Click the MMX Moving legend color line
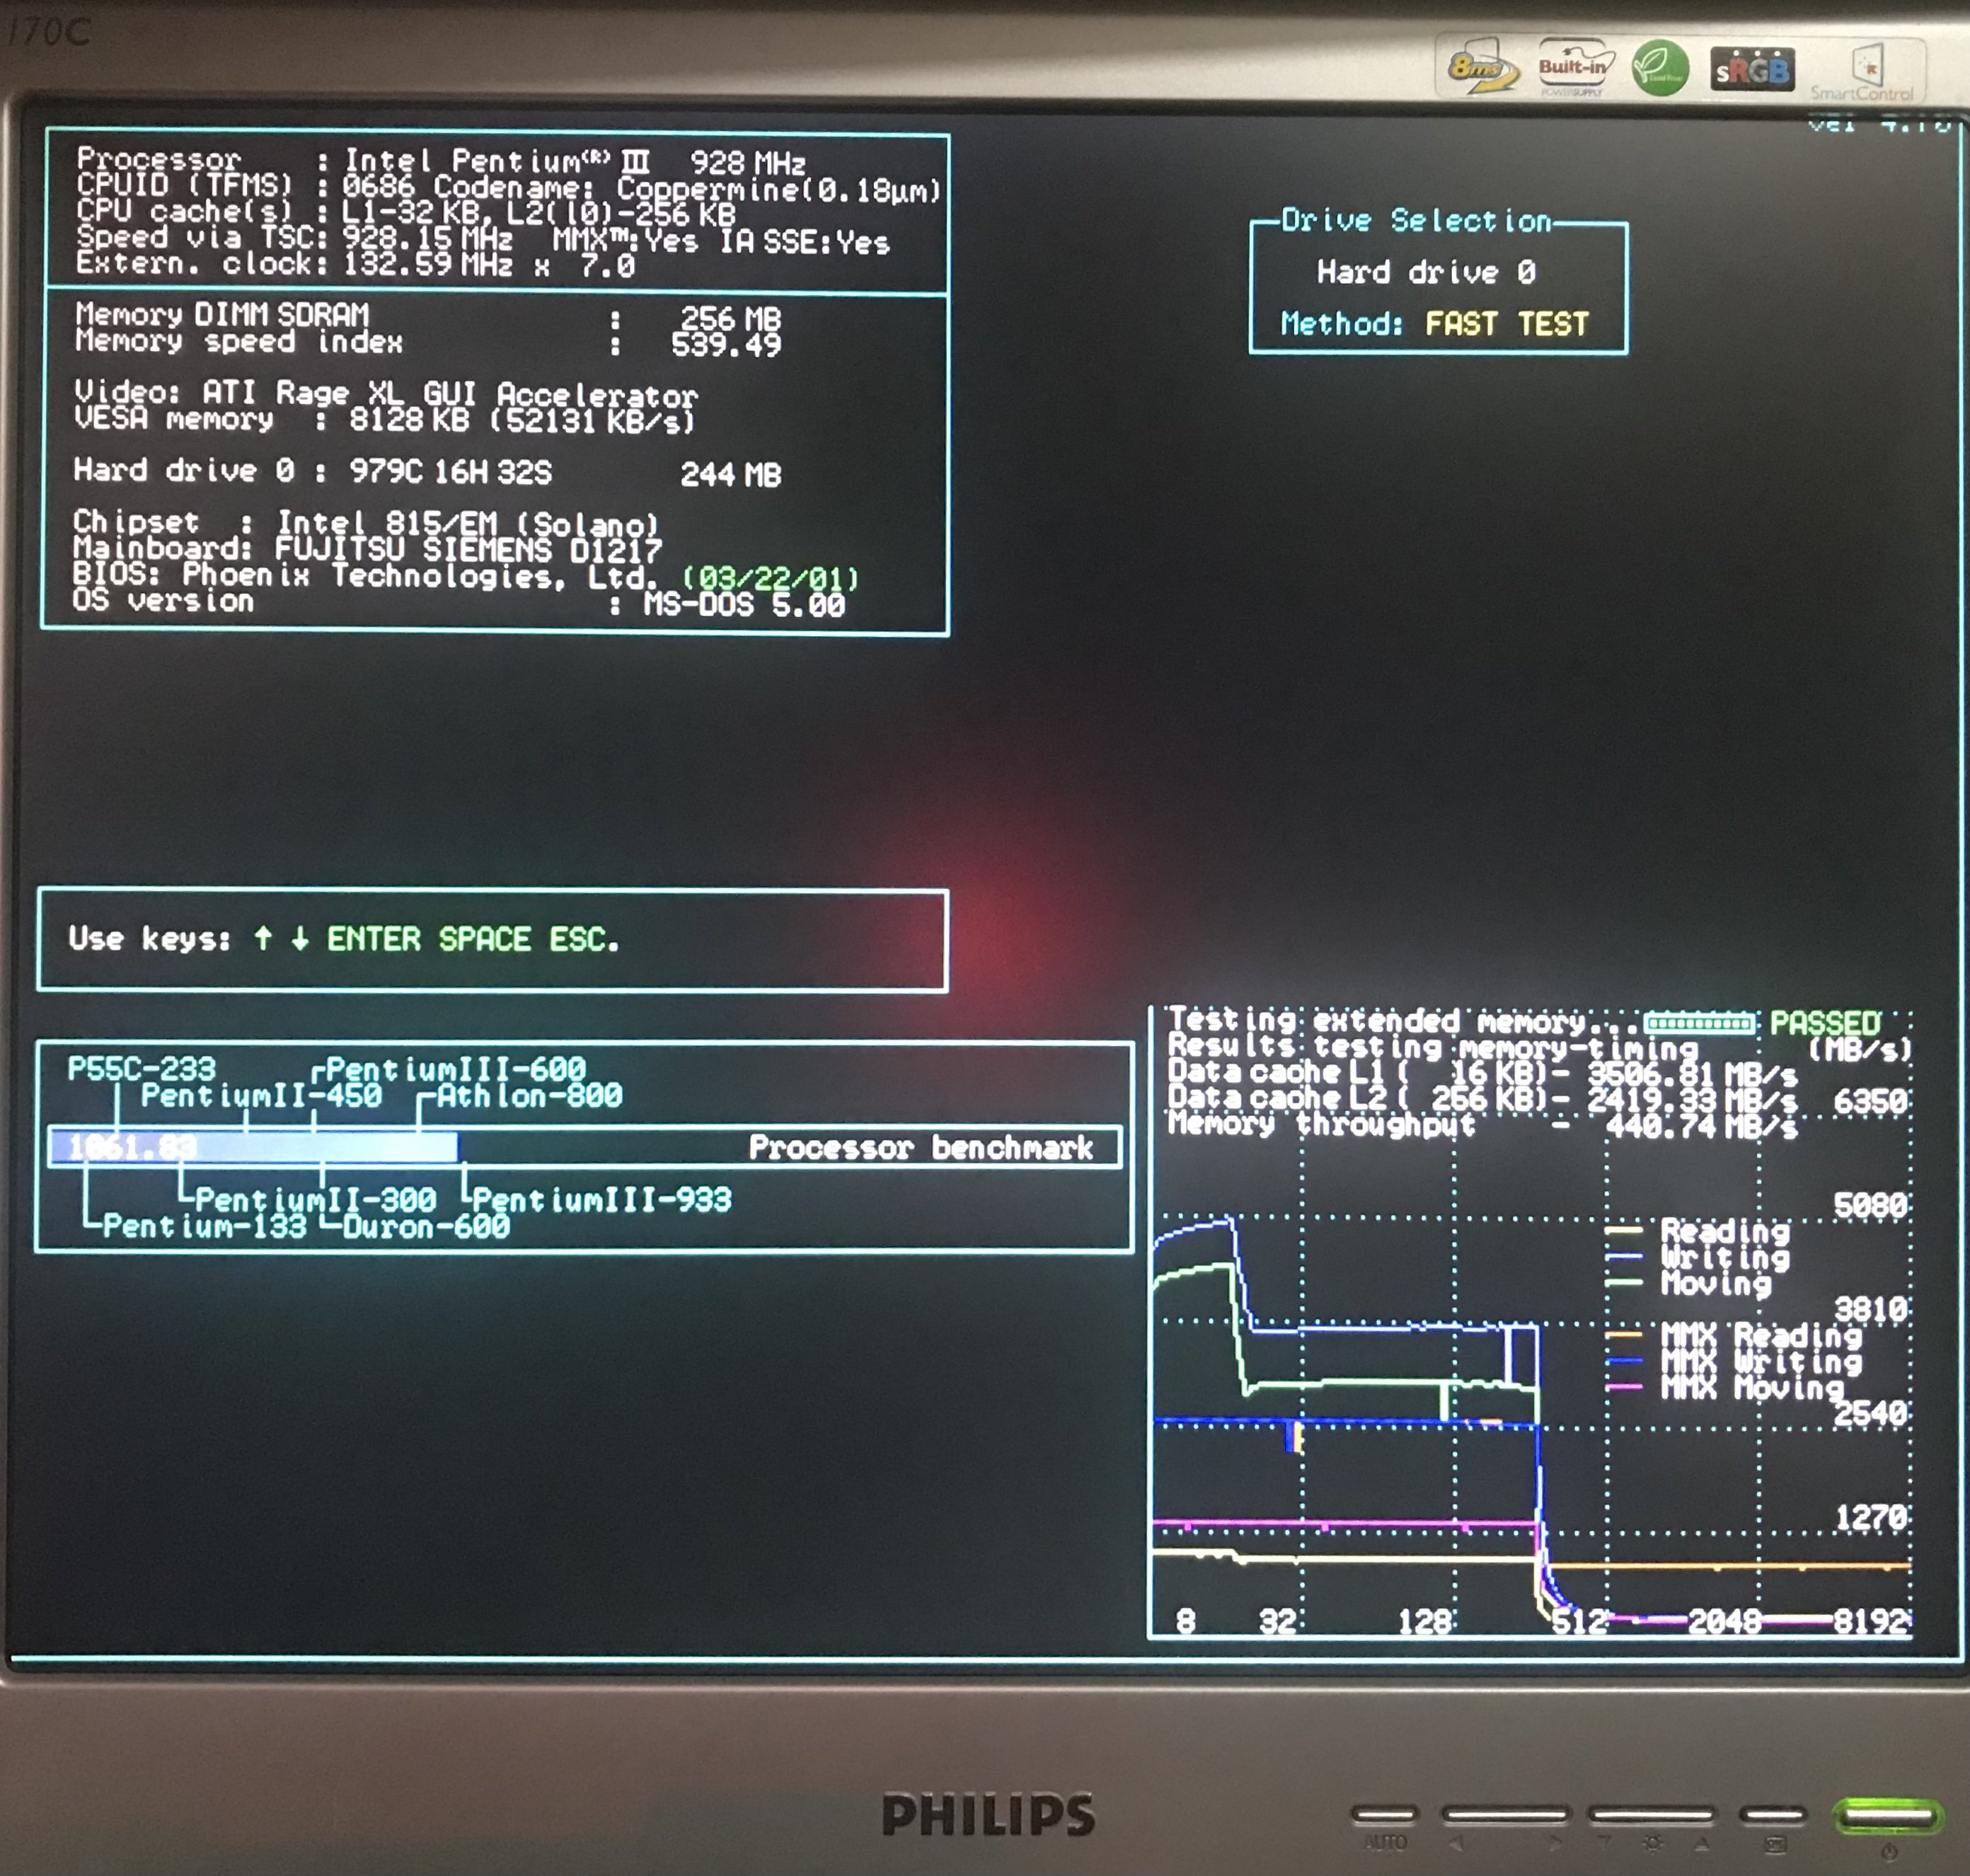This screenshot has height=1876, width=1970. pyautogui.click(x=1624, y=1387)
